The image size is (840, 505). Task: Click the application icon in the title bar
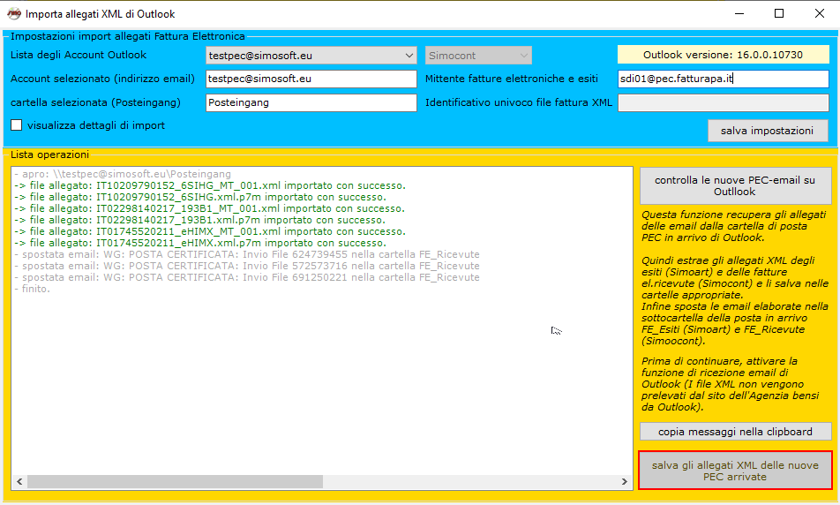pos(13,13)
